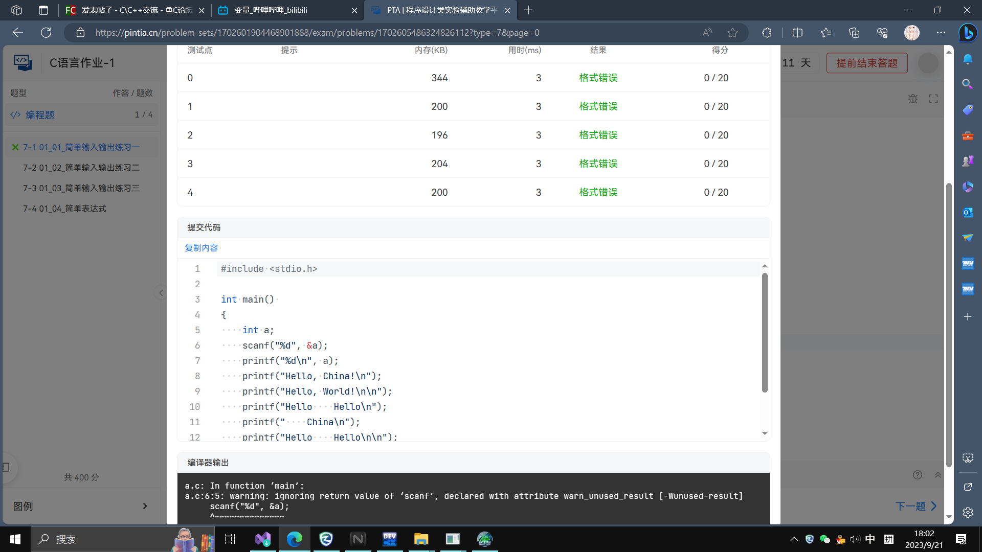Open Dev-C++ from taskbar

[389, 539]
